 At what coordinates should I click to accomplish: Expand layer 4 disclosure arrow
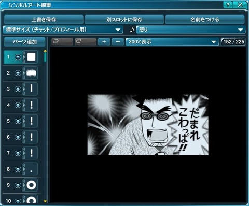(24, 105)
